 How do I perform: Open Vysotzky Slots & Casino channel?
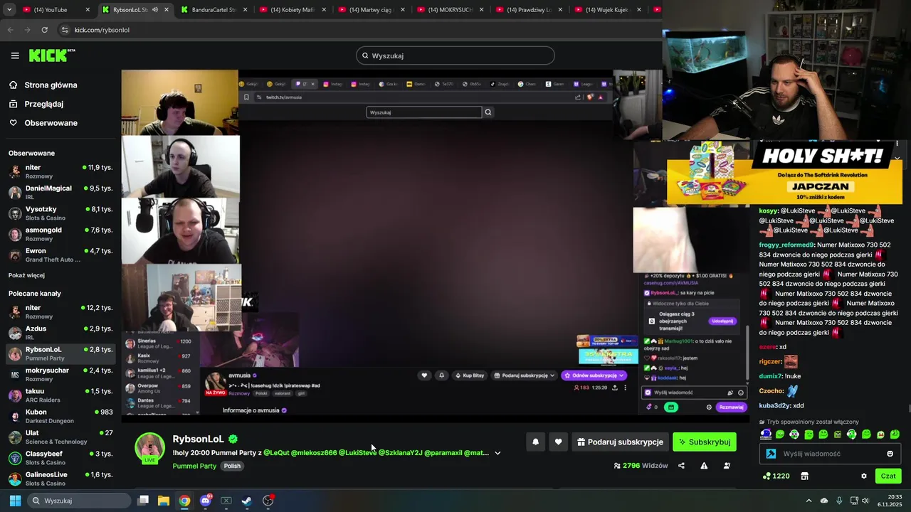60,213
